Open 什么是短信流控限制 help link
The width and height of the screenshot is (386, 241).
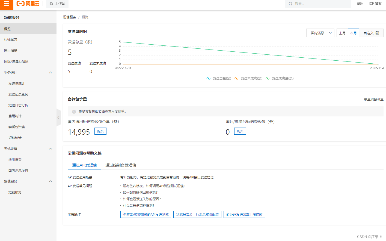[x=138, y=206]
